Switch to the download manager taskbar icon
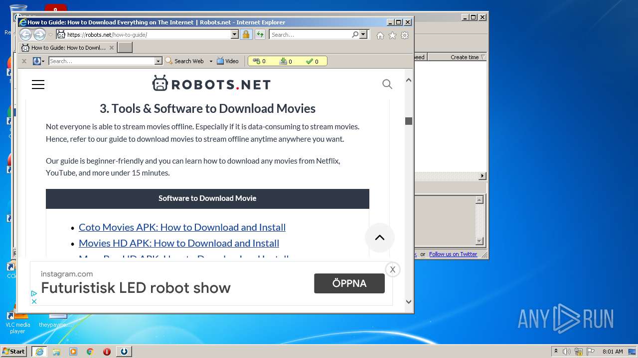 (x=124, y=352)
